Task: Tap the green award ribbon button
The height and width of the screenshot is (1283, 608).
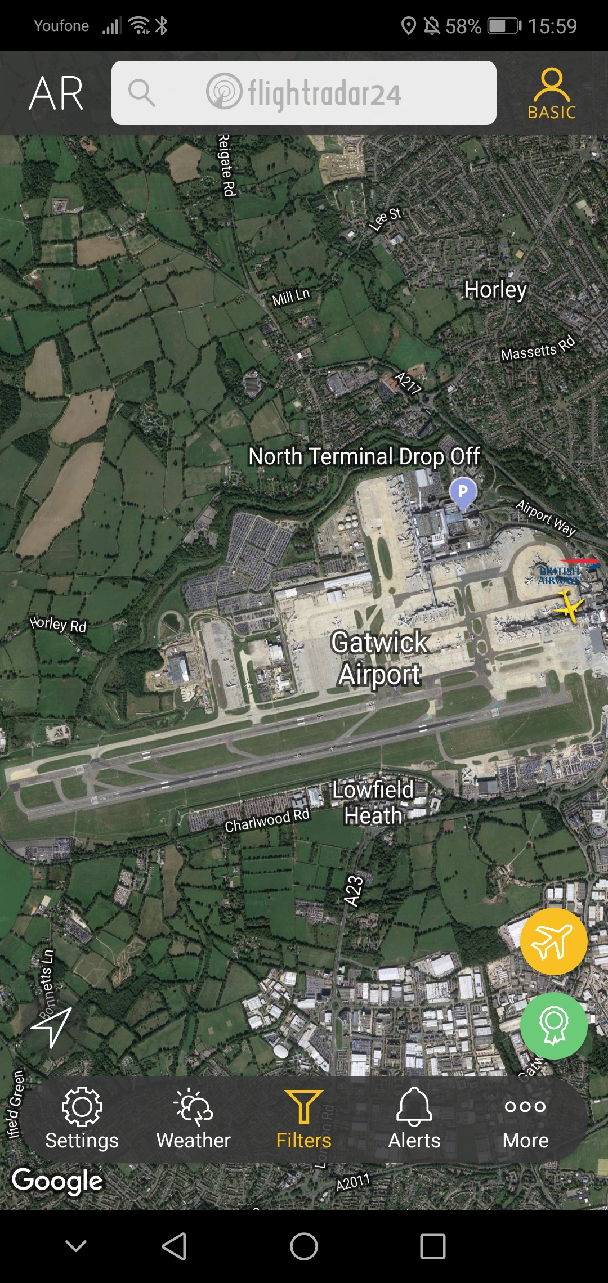Action: coord(554,1025)
